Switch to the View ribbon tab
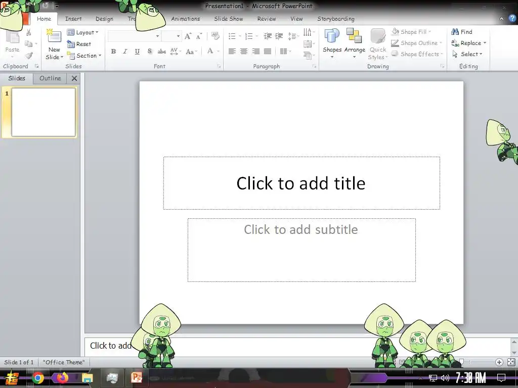The image size is (518, 388). [296, 19]
